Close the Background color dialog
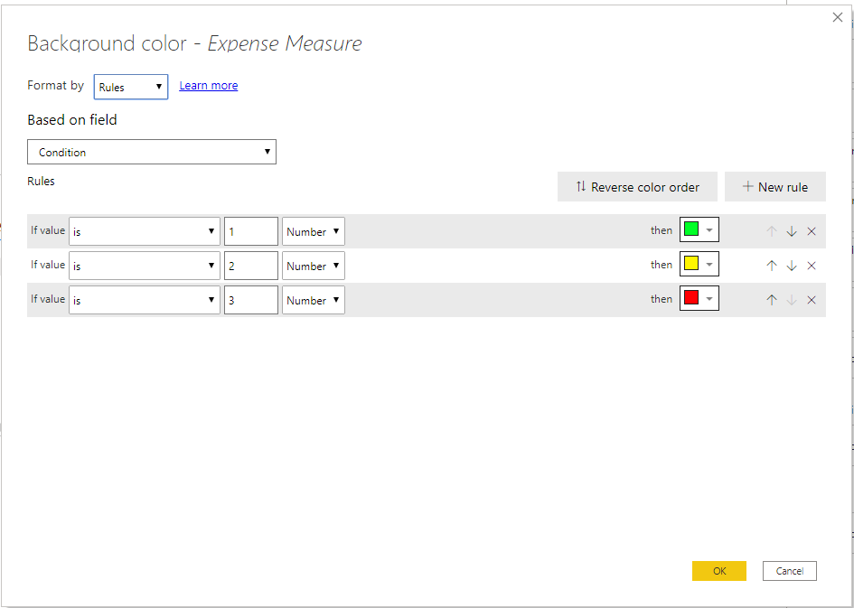The image size is (854, 608). point(838,17)
